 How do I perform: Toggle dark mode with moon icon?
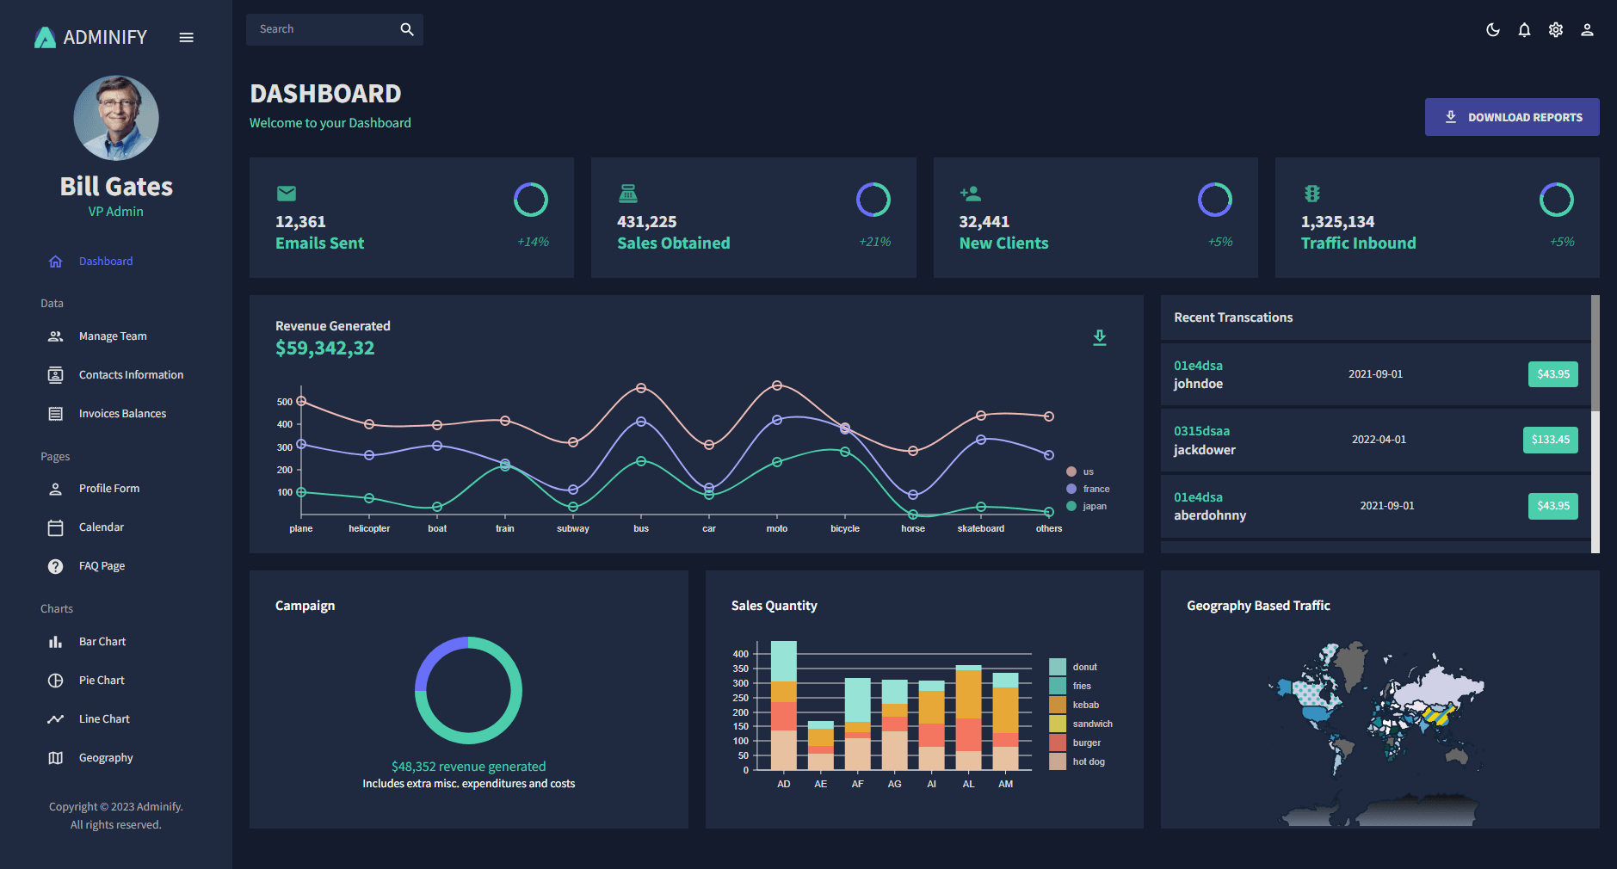coord(1493,30)
